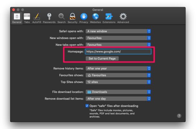
Task: Click the 'New windows open with:' label
Action: [x=67, y=38]
